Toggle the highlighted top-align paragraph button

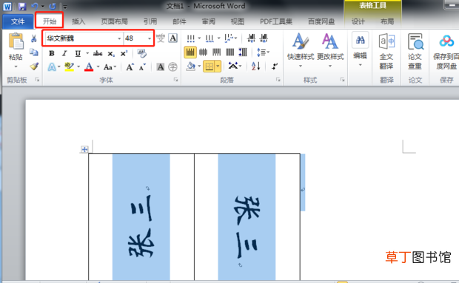(190, 52)
